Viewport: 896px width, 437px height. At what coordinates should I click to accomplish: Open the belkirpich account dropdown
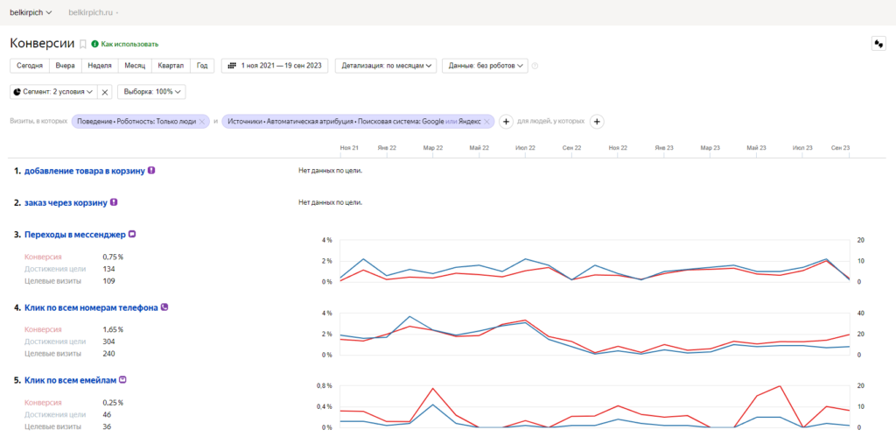point(31,12)
